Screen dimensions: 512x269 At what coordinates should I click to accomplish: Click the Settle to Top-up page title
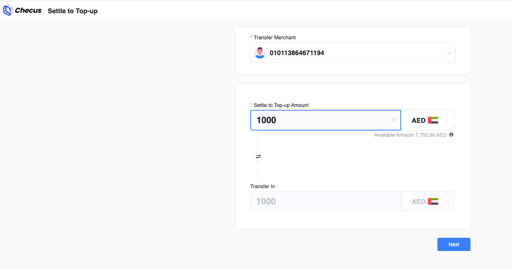pyautogui.click(x=73, y=11)
